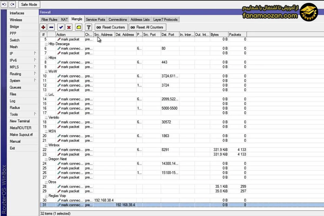Open the Layer7 Protocols tab
Screen dimensions: 324x216
(x=166, y=19)
